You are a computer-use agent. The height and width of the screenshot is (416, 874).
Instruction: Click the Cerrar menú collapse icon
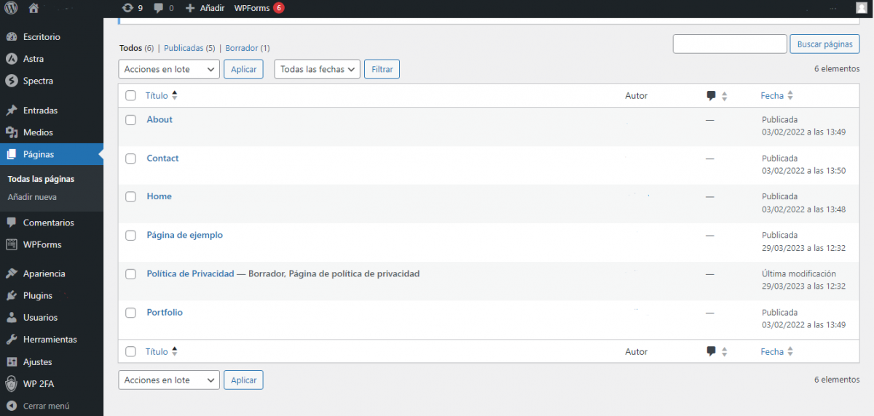(11, 406)
